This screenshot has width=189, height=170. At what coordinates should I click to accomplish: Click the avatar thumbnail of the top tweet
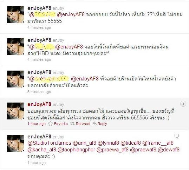tap(15, 15)
